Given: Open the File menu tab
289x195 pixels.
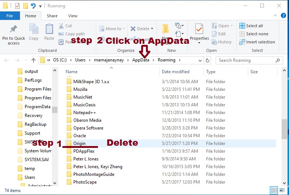Looking at the screenshot, I should (x=10, y=16).
